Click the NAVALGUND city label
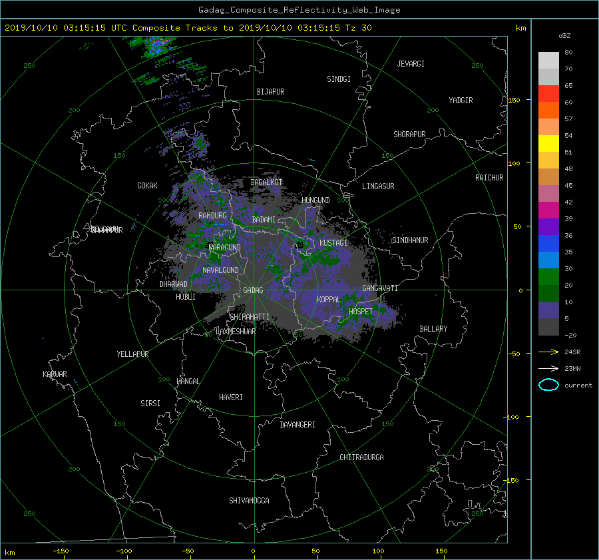 [x=220, y=270]
